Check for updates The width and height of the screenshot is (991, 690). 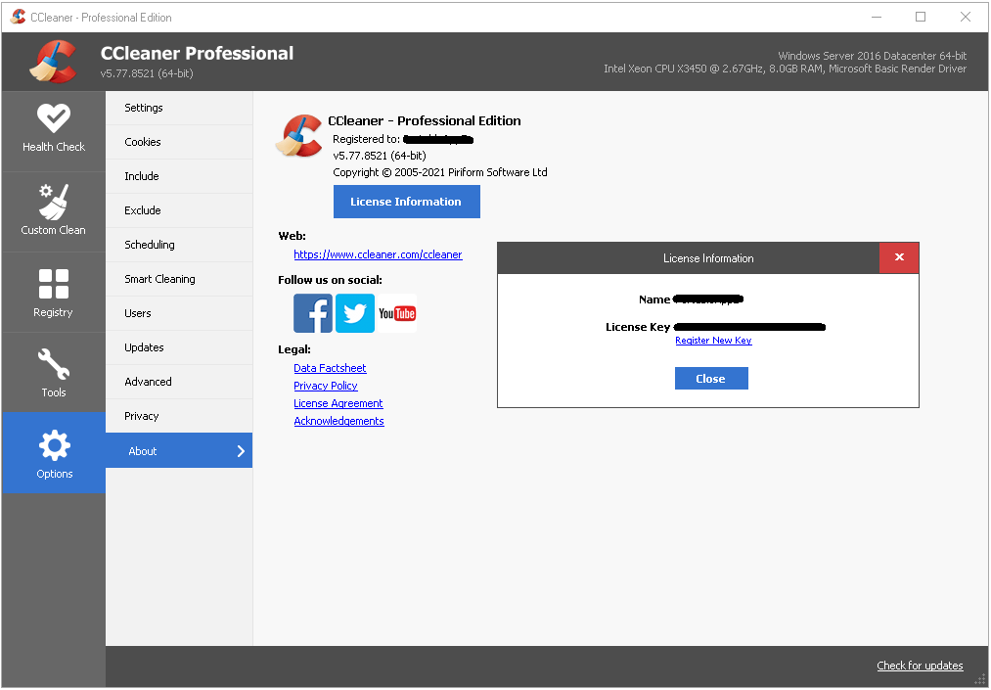920,666
